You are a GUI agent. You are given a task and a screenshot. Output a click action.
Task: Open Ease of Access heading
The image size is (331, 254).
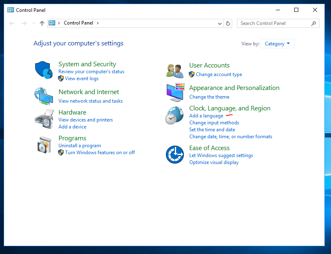tap(209, 148)
